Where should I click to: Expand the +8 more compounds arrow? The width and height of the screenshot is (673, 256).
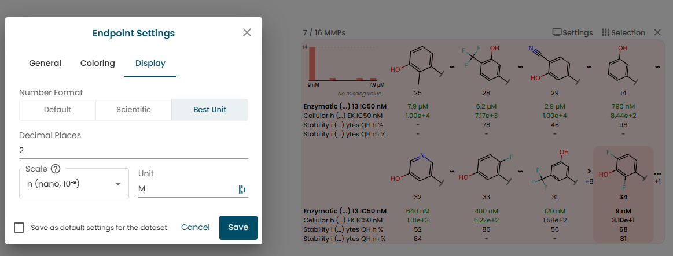[589, 176]
